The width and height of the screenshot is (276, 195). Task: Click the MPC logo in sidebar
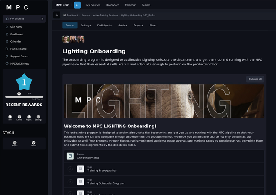click(17, 7)
